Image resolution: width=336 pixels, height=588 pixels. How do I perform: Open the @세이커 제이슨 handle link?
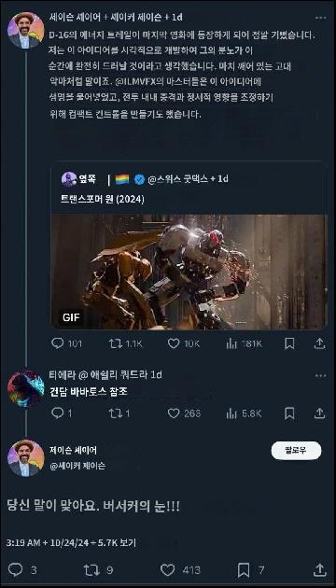coord(77,466)
